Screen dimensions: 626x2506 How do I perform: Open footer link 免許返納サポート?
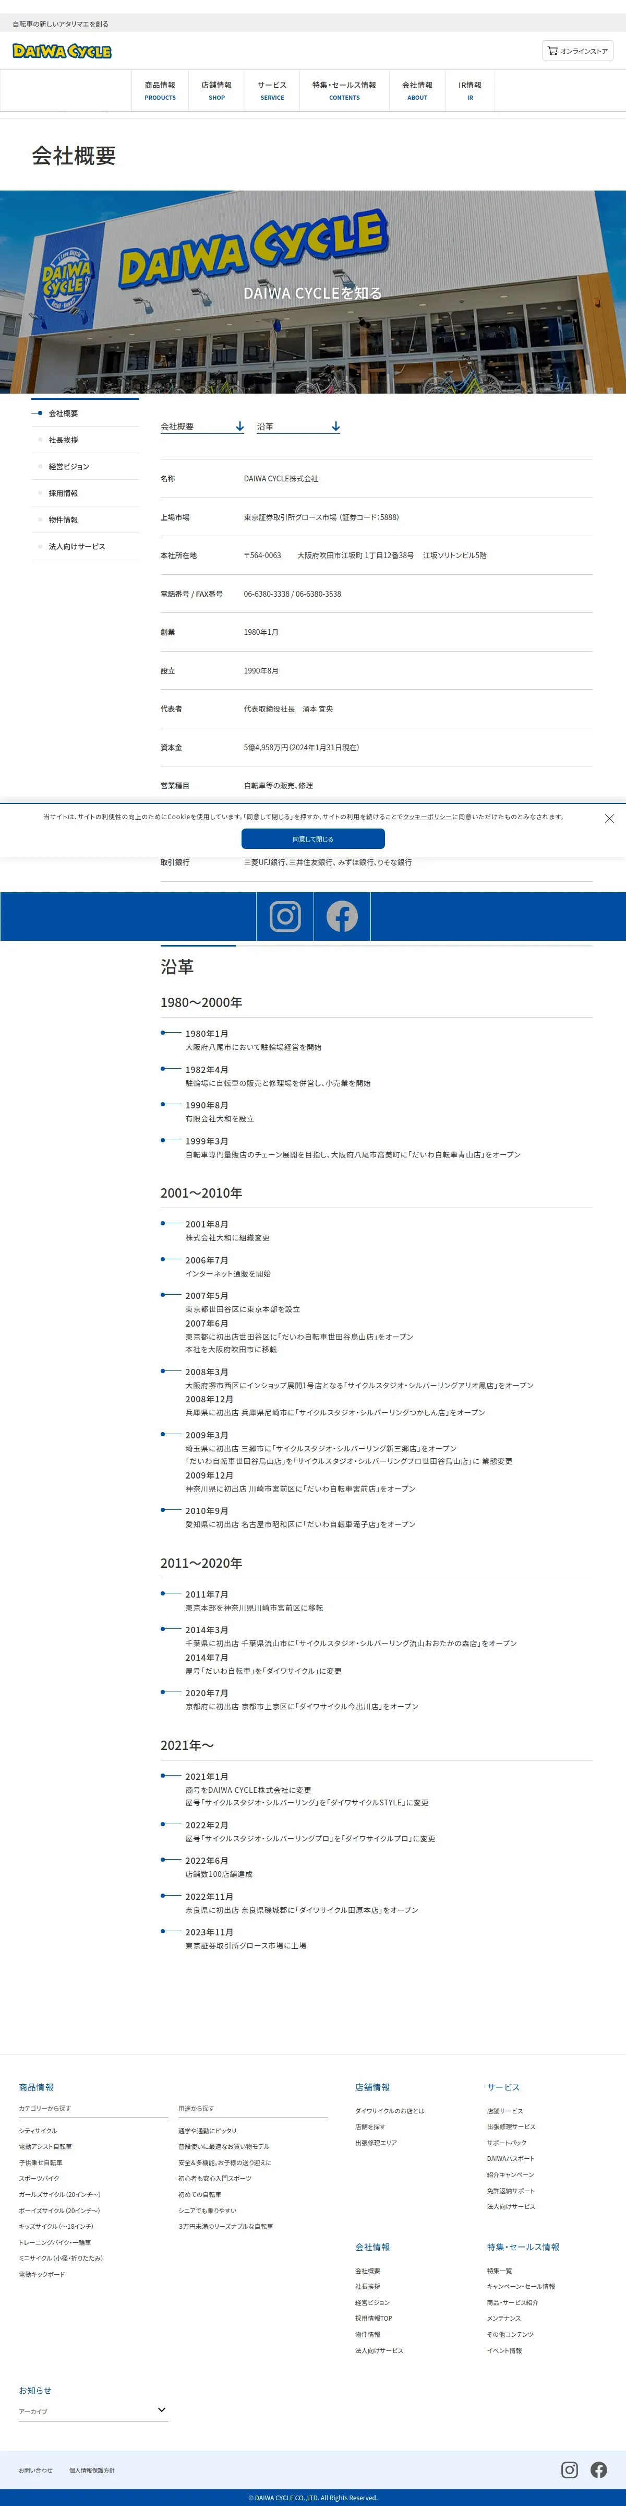(511, 2190)
